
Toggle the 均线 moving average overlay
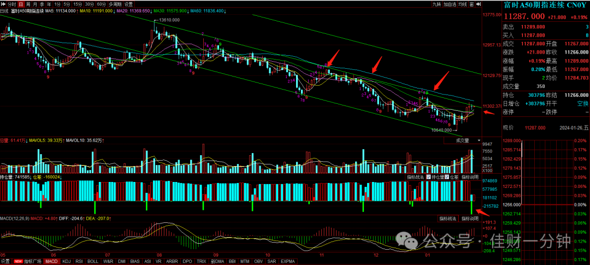click(463, 4)
